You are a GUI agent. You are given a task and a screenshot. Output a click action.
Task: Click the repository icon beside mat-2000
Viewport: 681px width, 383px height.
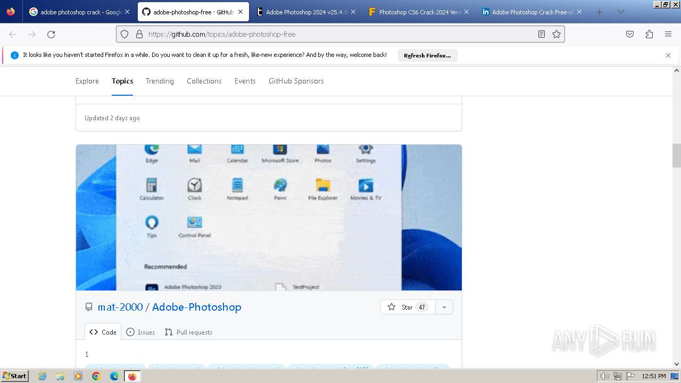[x=89, y=307]
